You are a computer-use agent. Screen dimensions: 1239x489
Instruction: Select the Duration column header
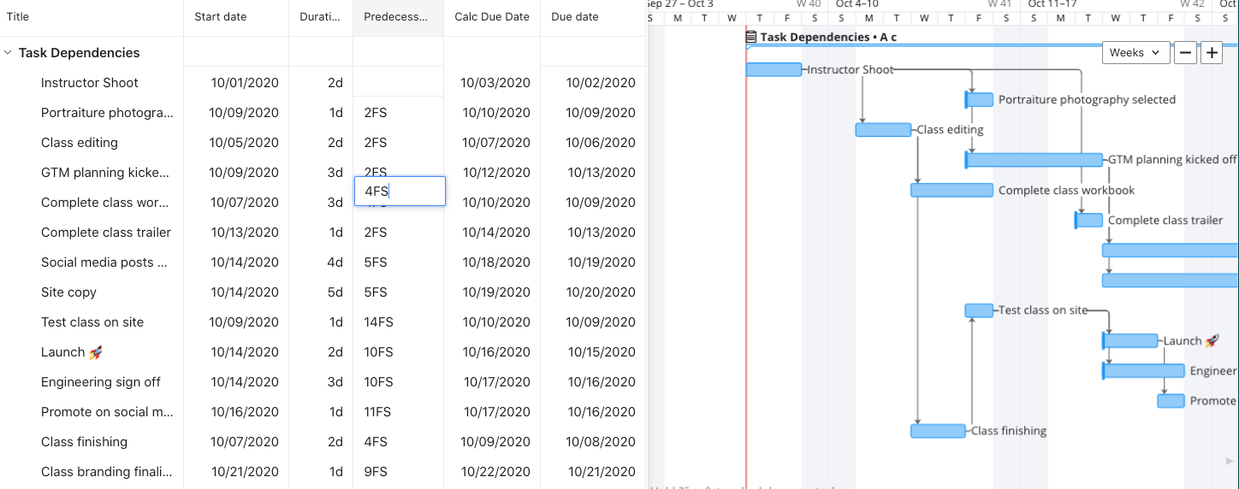click(x=321, y=16)
